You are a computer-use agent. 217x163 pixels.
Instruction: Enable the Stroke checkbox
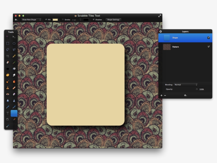click(63, 20)
